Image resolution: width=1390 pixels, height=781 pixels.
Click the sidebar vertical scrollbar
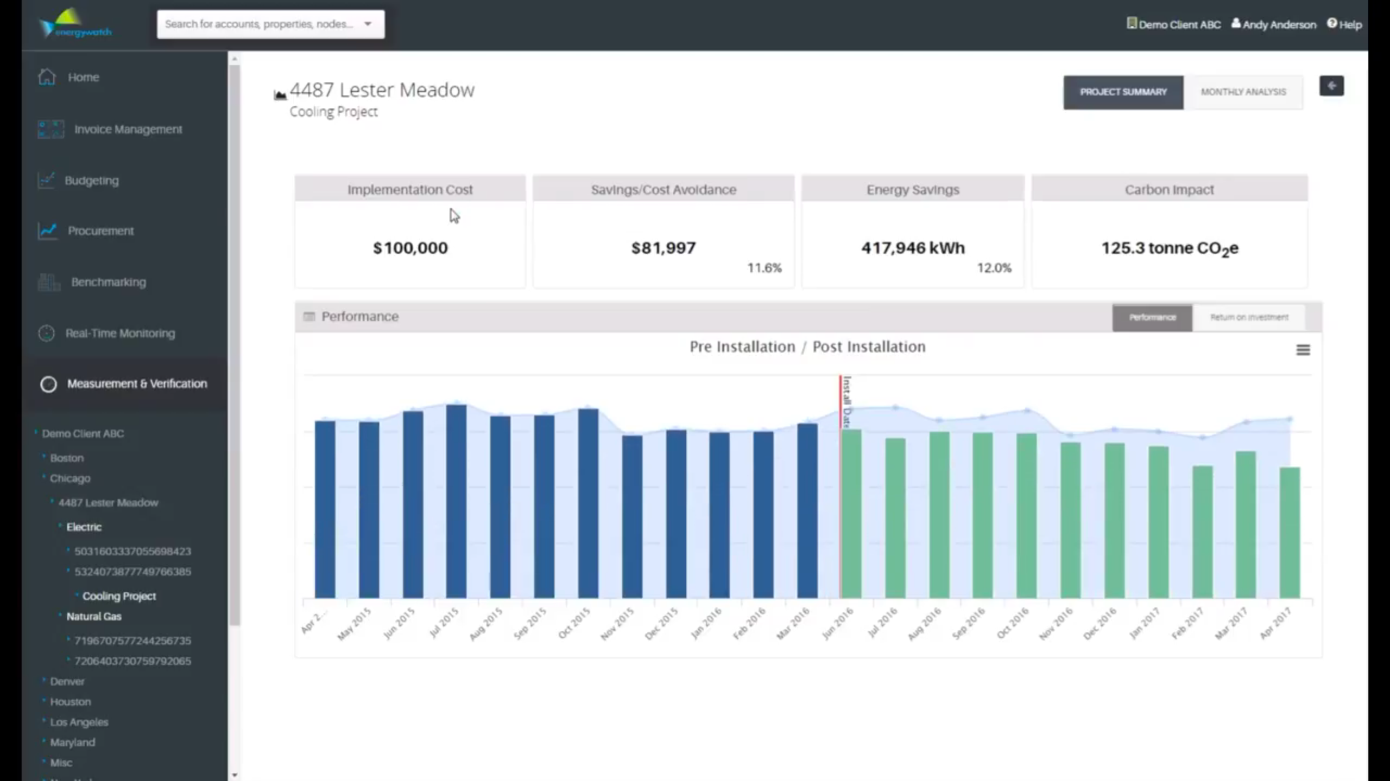tap(235, 342)
